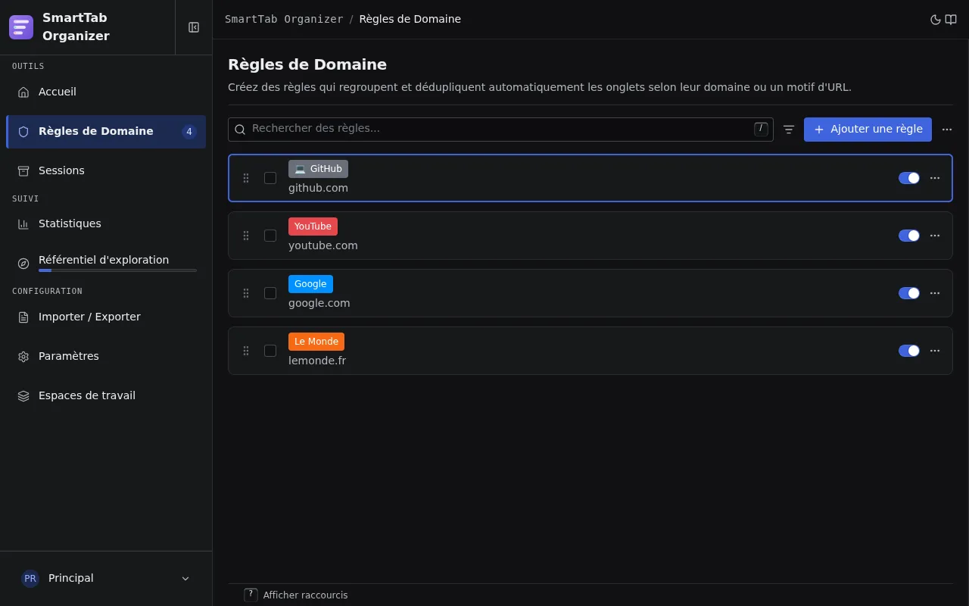Click the Principal workspace name
This screenshot has width=969, height=606.
pos(71,579)
